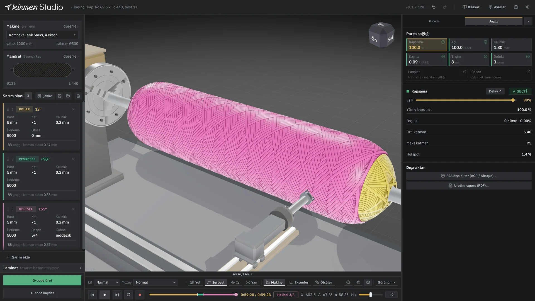Open the Lif Normal dropdown

pos(107,282)
